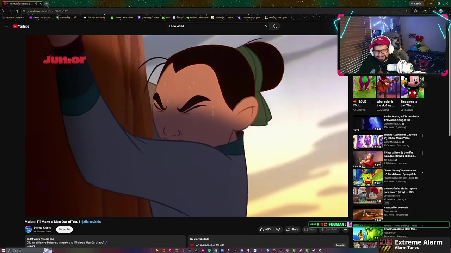Open the Placeit bookmark

(41, 18)
